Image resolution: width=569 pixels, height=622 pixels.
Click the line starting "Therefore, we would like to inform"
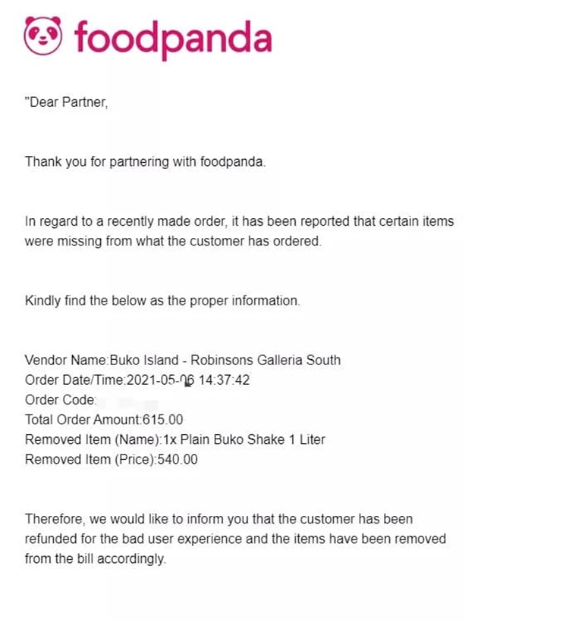(218, 519)
